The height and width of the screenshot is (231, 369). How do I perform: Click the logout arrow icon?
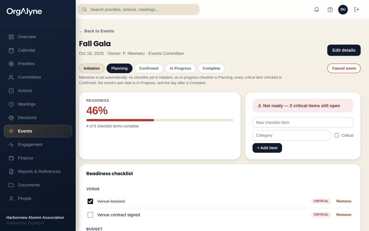coord(357,9)
